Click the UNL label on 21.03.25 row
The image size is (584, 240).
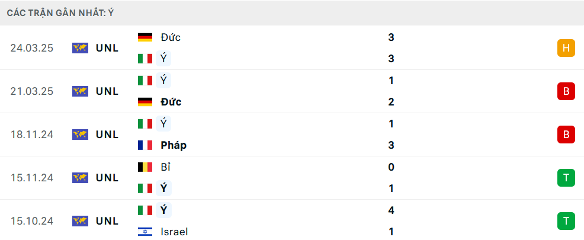[107, 91]
